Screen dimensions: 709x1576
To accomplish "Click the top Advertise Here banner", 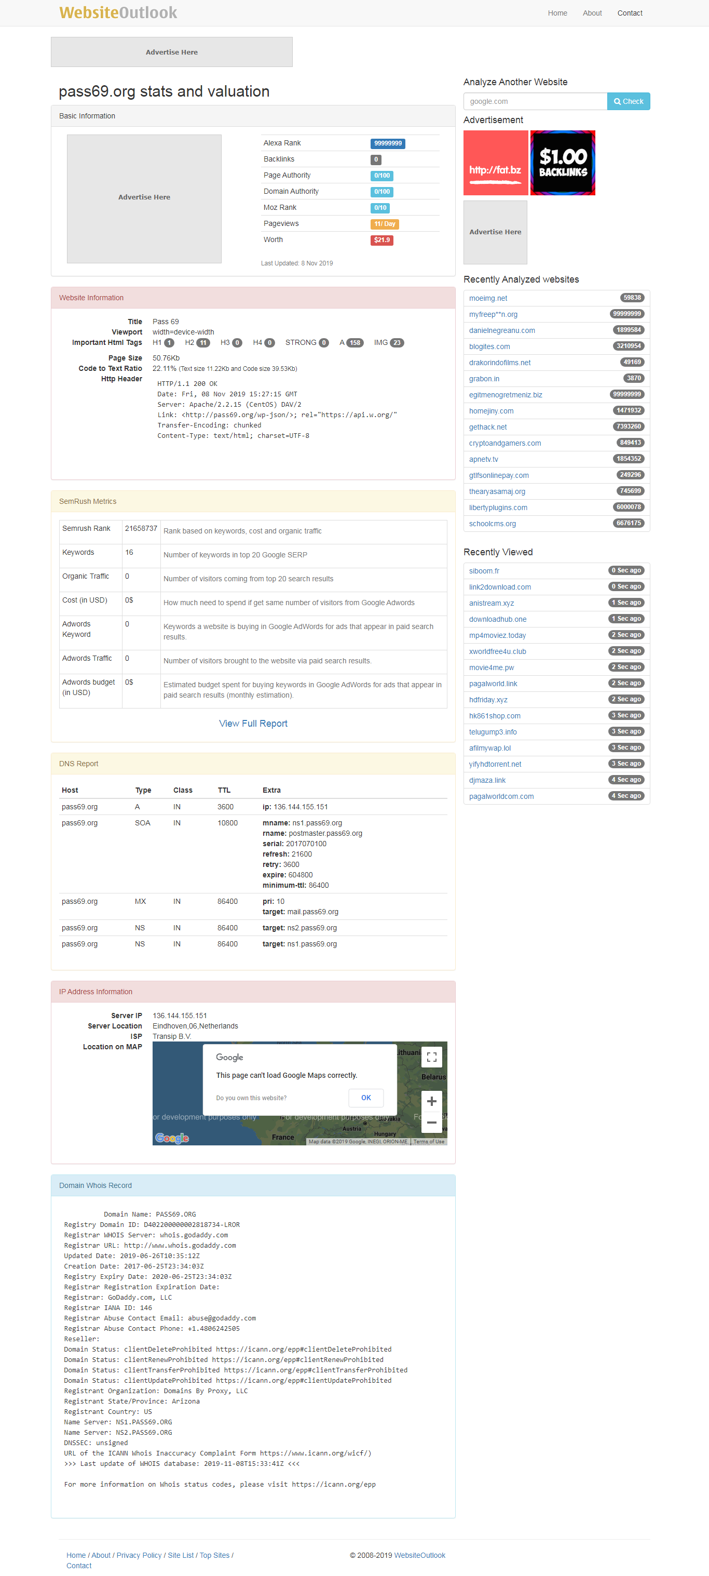I will pos(172,52).
